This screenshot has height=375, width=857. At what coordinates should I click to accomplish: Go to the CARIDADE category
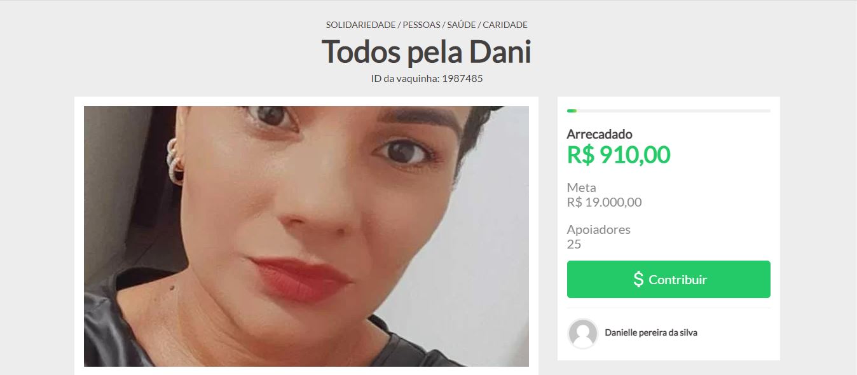505,25
